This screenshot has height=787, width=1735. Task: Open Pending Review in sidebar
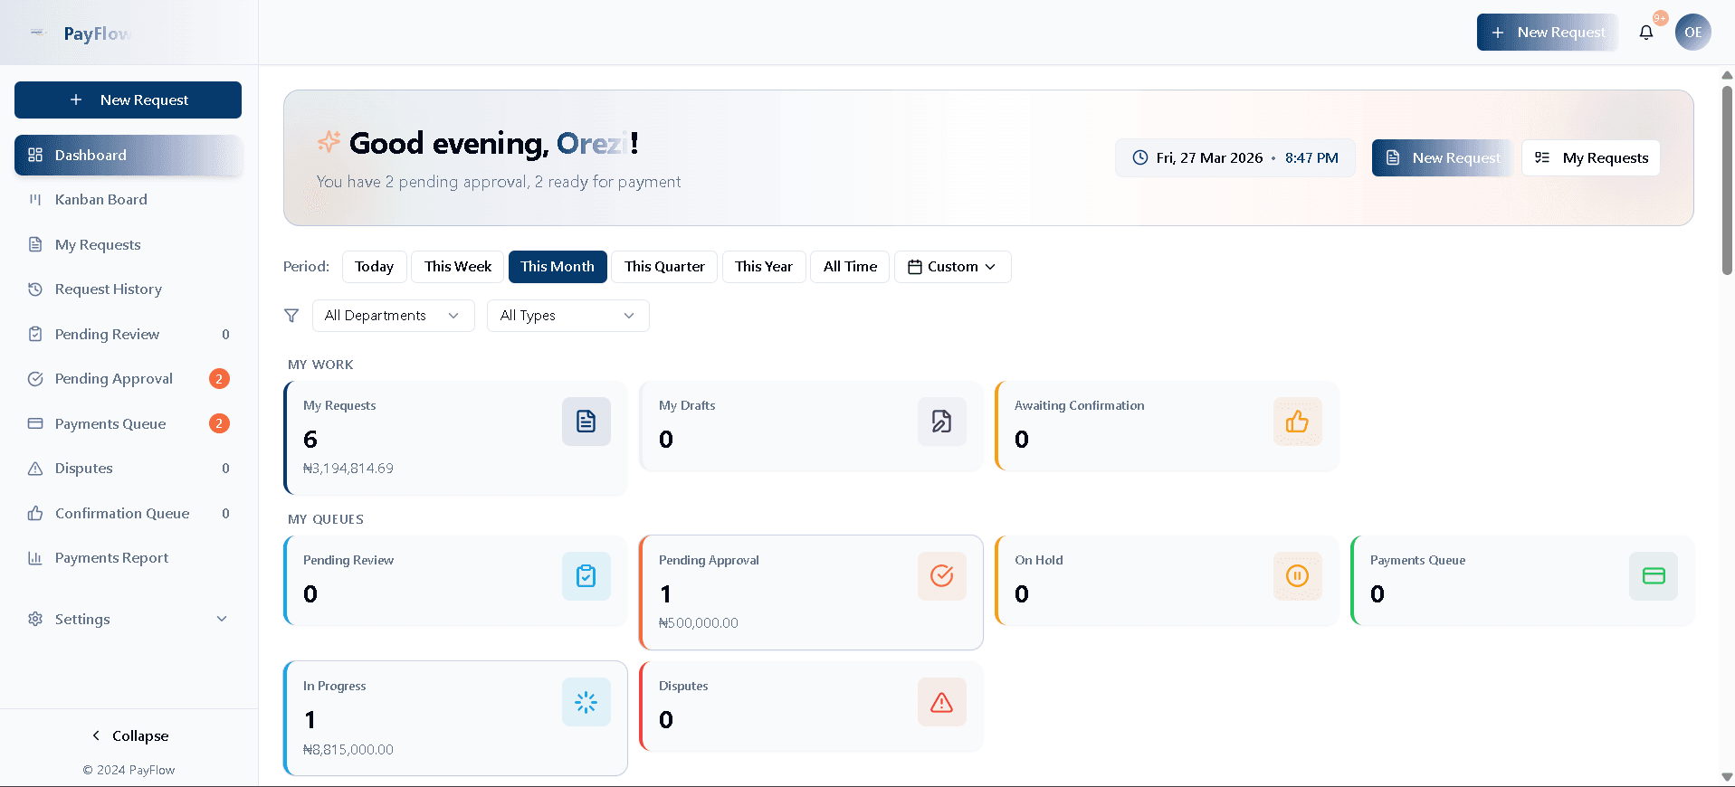click(128, 335)
